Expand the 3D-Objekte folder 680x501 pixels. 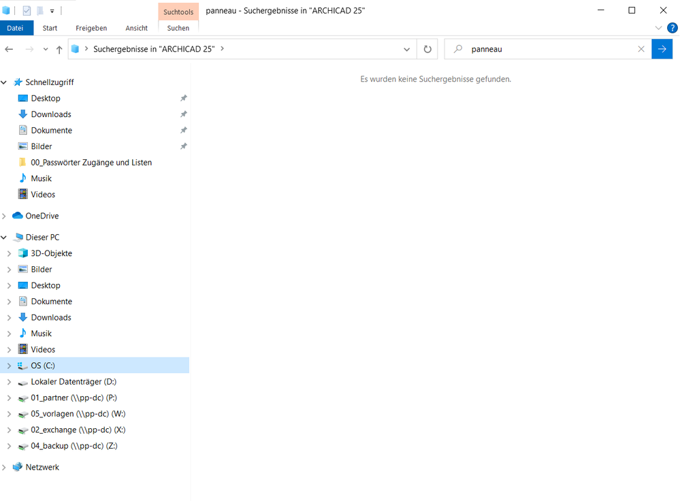click(x=9, y=254)
